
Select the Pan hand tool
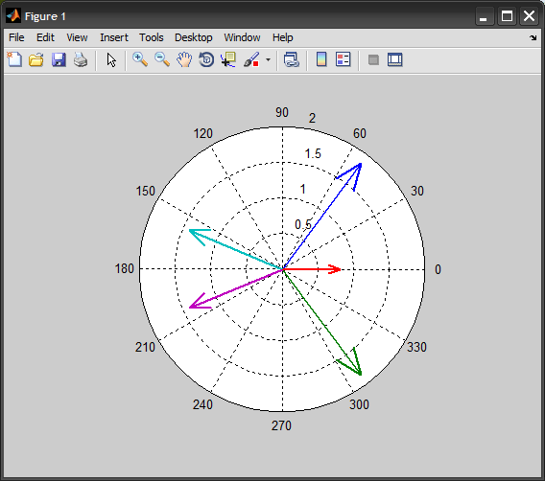184,59
